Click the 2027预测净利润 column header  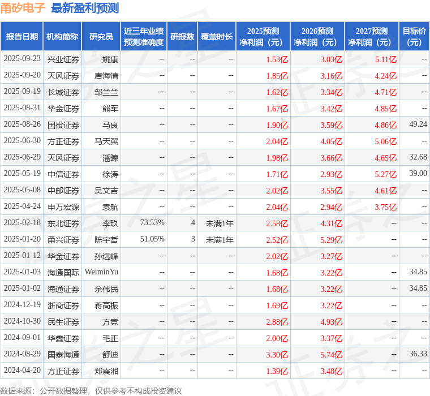pos(372,36)
